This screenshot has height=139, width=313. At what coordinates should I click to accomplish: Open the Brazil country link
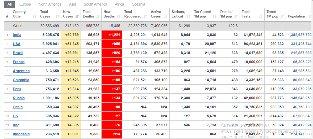pos(18,53)
